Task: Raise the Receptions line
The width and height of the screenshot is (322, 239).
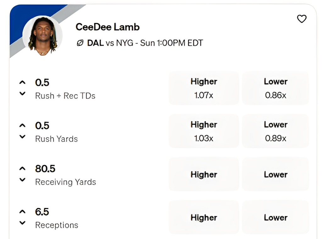Action: 22,211
